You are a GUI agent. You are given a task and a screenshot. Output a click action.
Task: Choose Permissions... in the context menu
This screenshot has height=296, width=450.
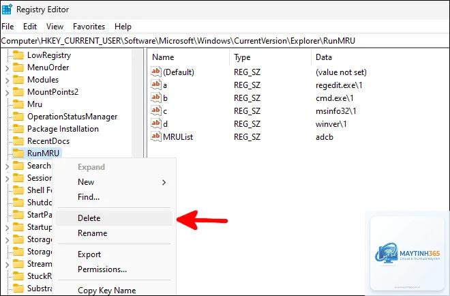tap(115, 269)
